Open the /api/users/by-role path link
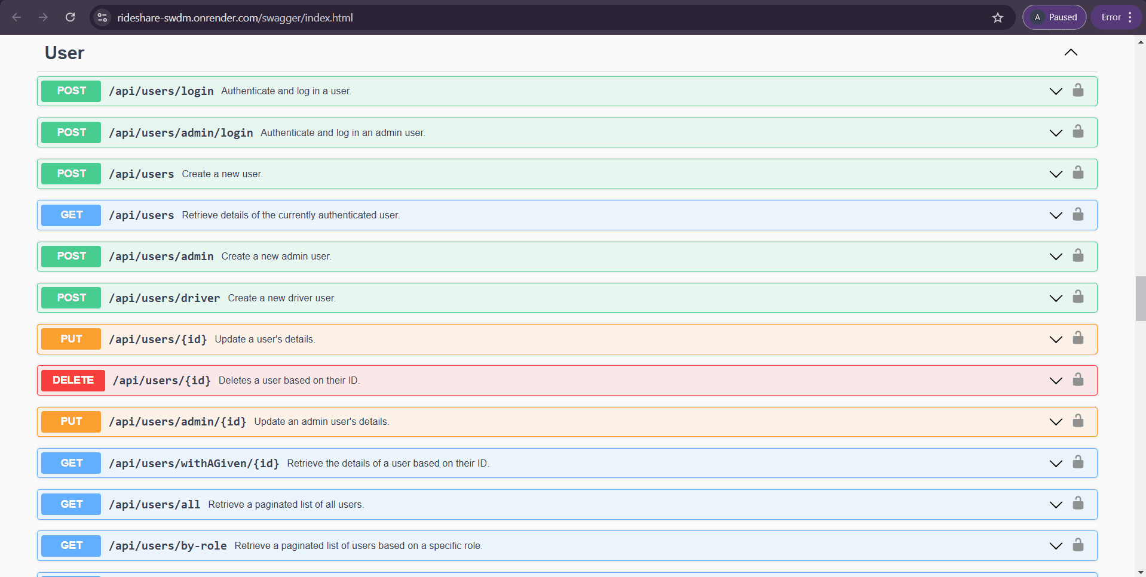The width and height of the screenshot is (1146, 577). pos(168,545)
